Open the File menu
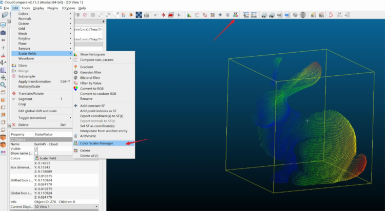This screenshot has height=211, width=385. pyautogui.click(x=6, y=8)
